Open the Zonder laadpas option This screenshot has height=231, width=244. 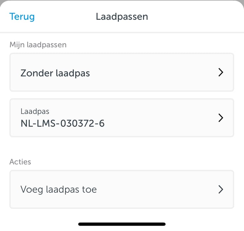click(x=122, y=72)
